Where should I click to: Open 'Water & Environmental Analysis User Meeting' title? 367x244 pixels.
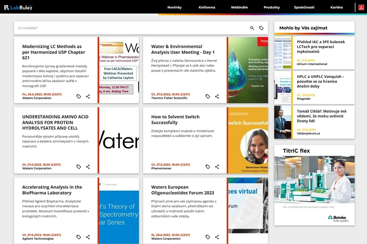click(x=183, y=49)
